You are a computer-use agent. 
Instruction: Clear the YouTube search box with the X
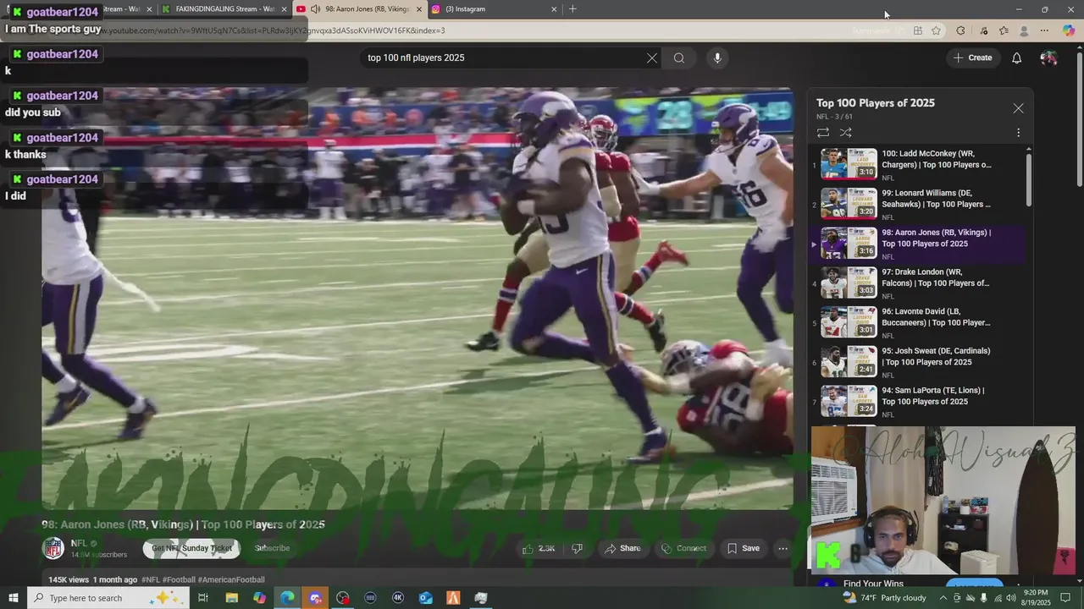651,58
